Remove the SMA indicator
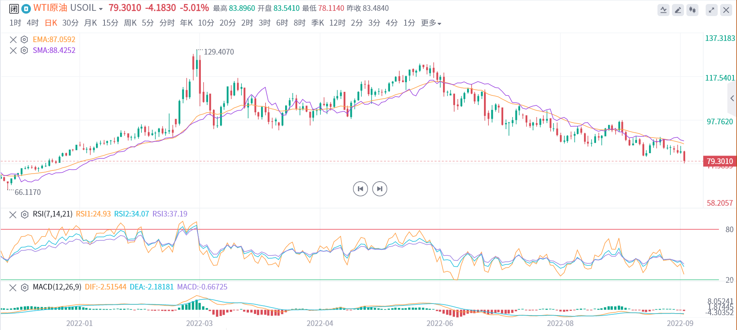This screenshot has width=737, height=330. 13,50
